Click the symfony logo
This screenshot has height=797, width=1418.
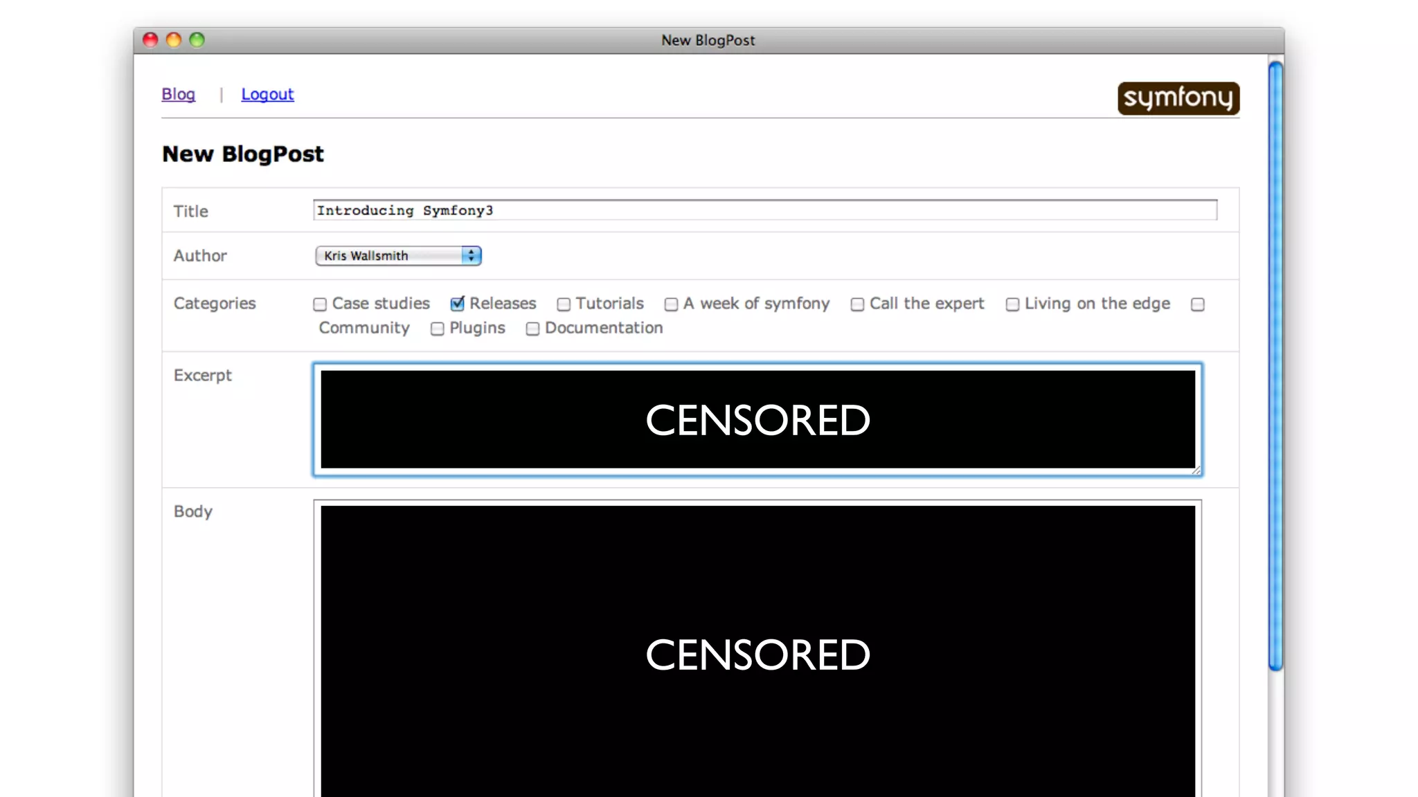1178,98
